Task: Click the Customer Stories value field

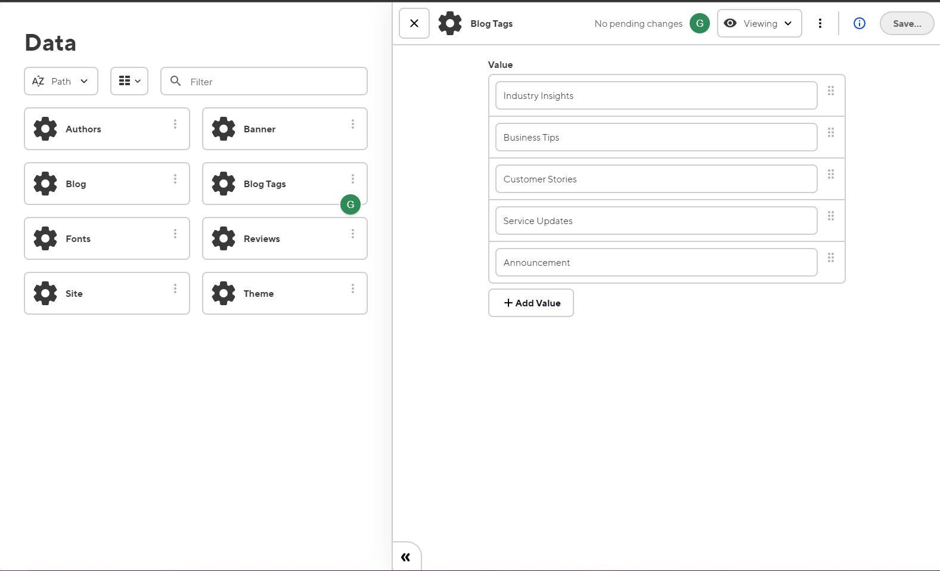Action: point(656,179)
